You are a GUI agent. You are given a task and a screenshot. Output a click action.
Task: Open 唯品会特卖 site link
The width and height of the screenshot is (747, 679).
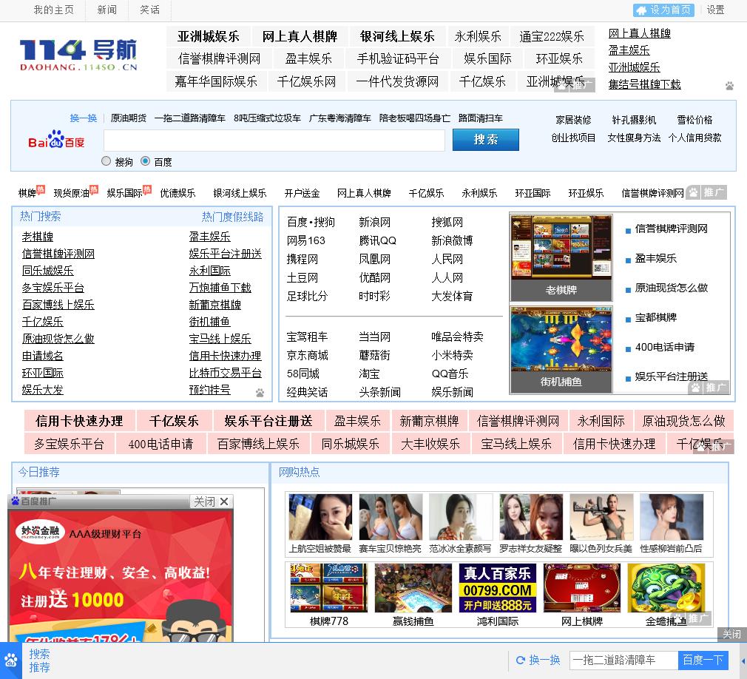(x=457, y=337)
